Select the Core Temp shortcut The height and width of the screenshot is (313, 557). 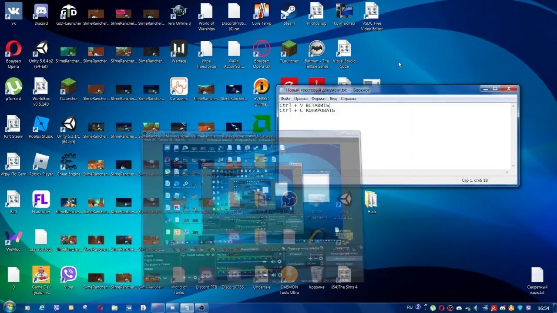pos(262,14)
